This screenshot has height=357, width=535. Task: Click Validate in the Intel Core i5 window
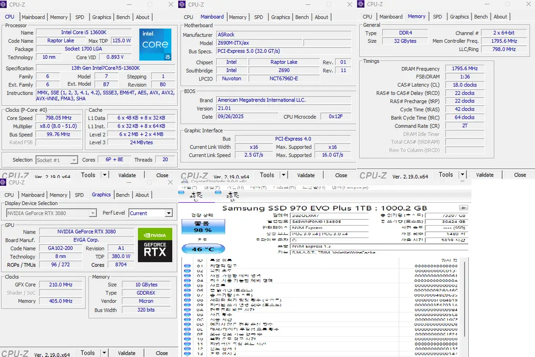pos(127,175)
